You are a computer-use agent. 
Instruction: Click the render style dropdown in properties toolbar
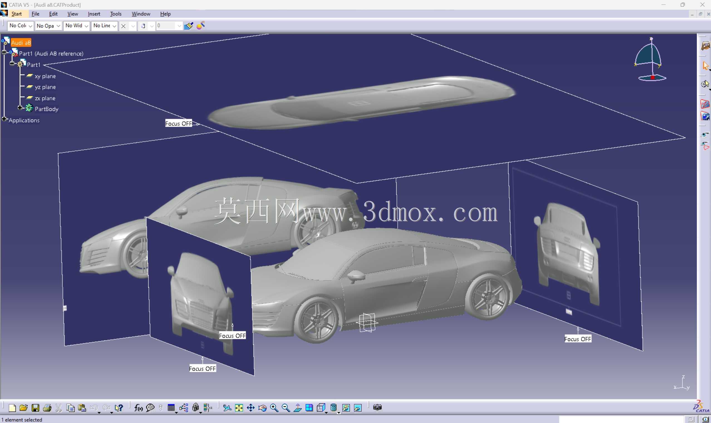tap(147, 26)
